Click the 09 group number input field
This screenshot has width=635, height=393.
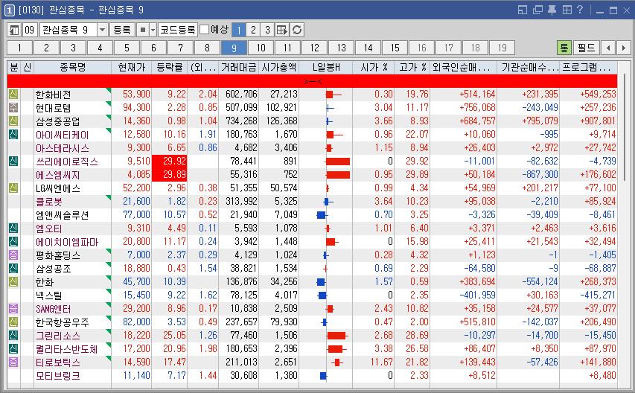[30, 30]
